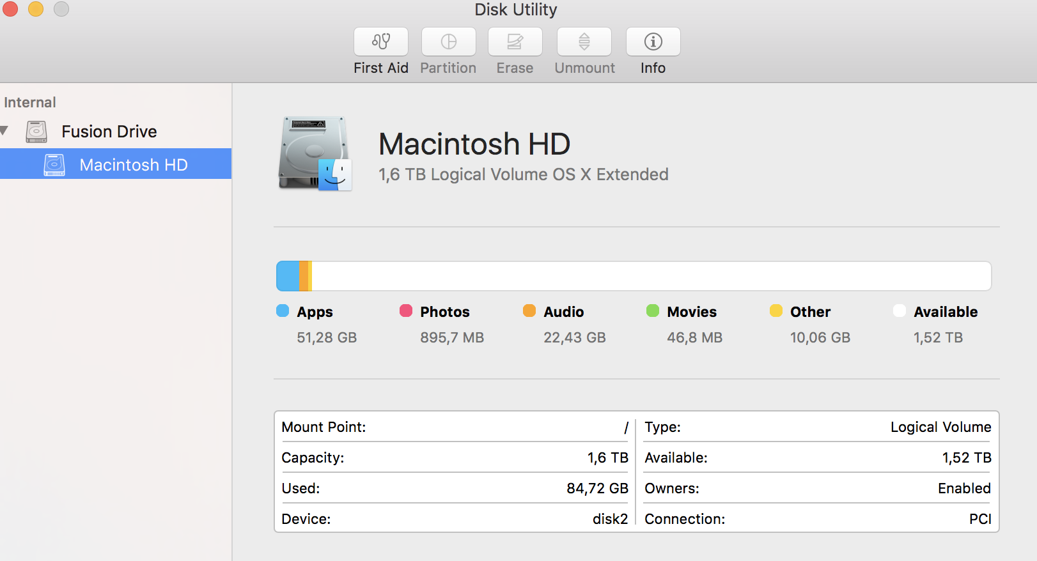
Task: Click the 'Macintosh HD' volume title
Action: pos(474,144)
